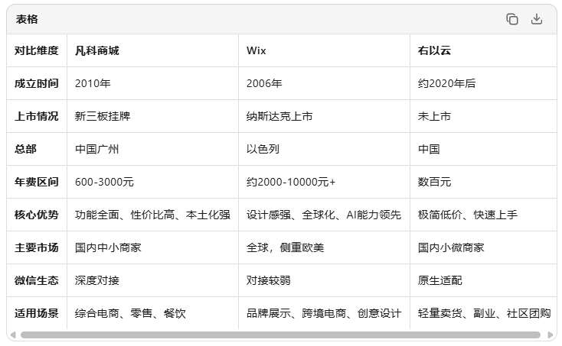Select the '总部' row label
The height and width of the screenshot is (346, 562).
[x=25, y=149]
